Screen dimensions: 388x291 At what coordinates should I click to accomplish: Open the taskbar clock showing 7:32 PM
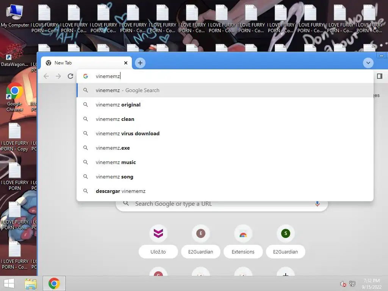[371, 284]
